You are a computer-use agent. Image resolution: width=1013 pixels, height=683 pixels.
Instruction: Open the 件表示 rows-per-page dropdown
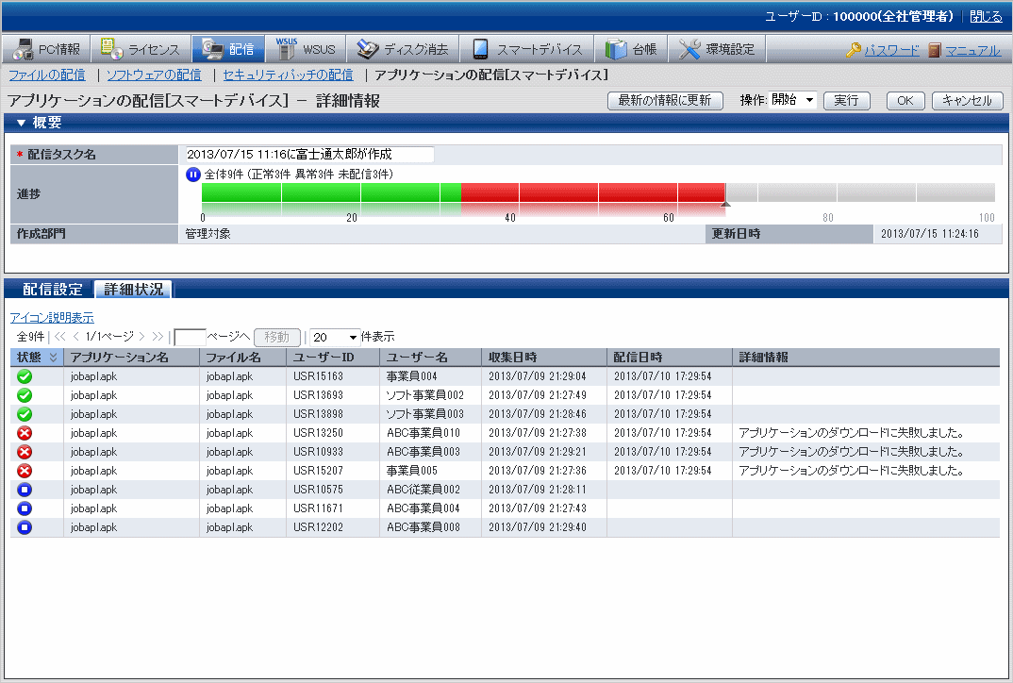335,337
